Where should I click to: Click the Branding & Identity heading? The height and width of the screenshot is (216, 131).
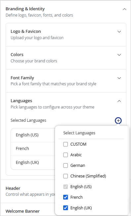(x=25, y=9)
